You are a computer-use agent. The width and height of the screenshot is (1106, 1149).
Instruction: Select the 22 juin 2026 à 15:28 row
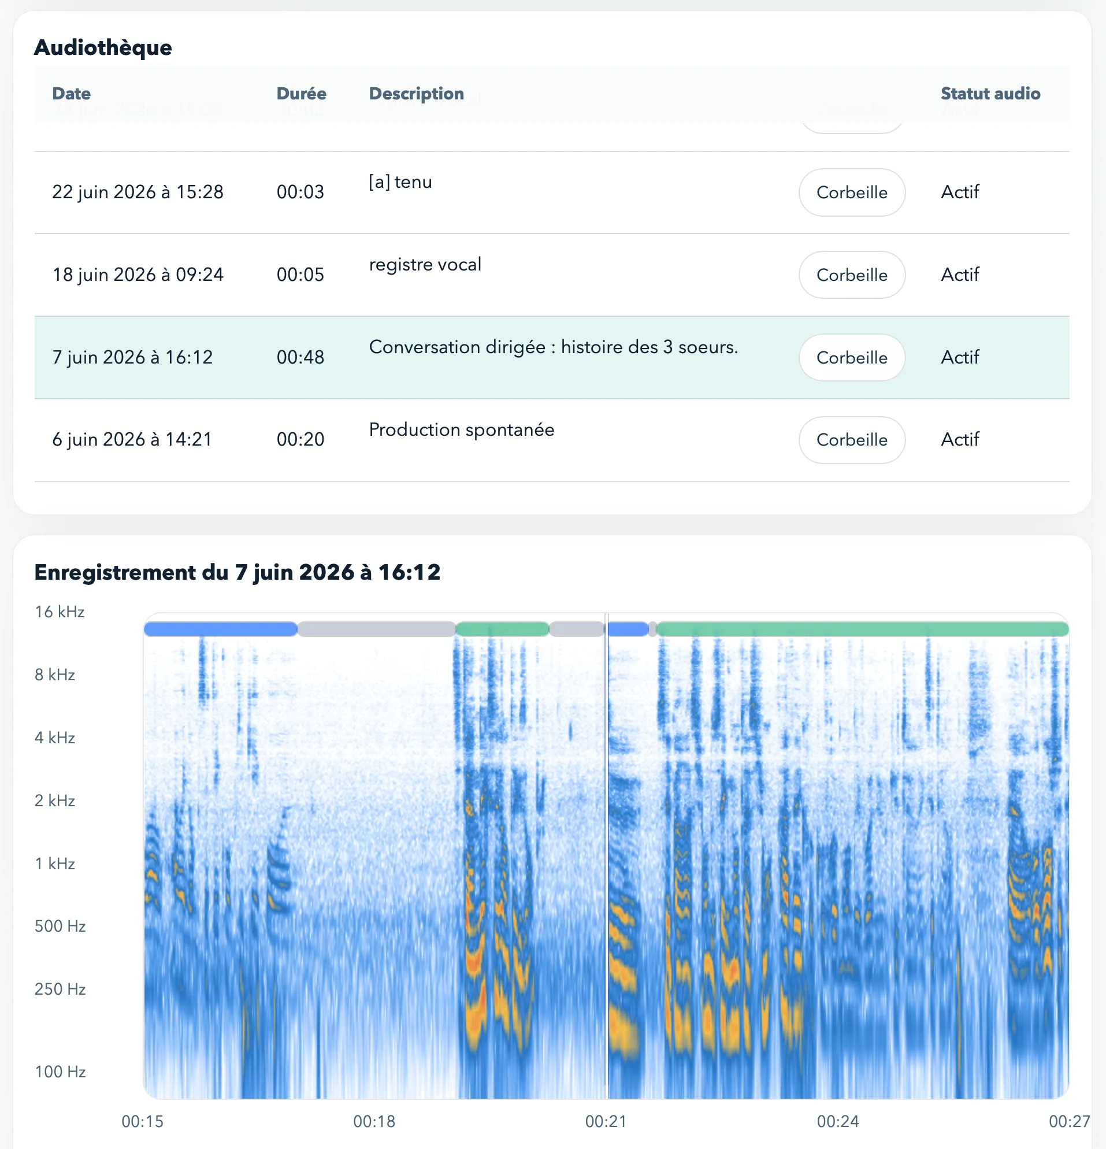coord(551,192)
